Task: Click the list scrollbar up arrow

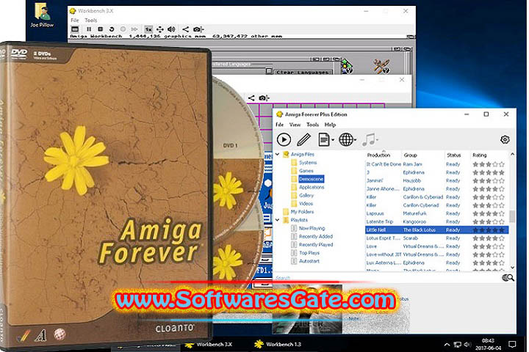Action: tap(512, 154)
